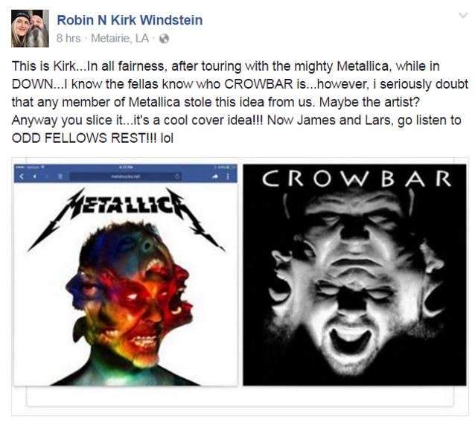Open the three-dot menu in embedded browser
This screenshot has width=475, height=422.
pyautogui.click(x=228, y=176)
